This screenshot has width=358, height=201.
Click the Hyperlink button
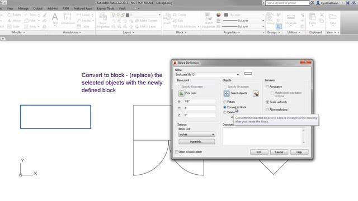coord(196,142)
